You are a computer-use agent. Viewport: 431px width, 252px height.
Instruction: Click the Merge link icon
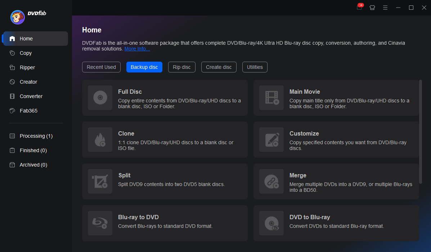271,181
